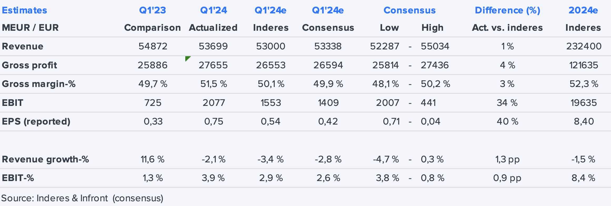Click the 2024e revenue value 232400
This screenshot has height=206, width=611.
(584, 46)
